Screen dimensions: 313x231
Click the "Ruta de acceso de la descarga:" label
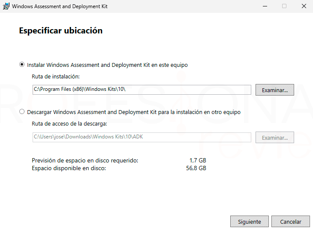pos(69,124)
